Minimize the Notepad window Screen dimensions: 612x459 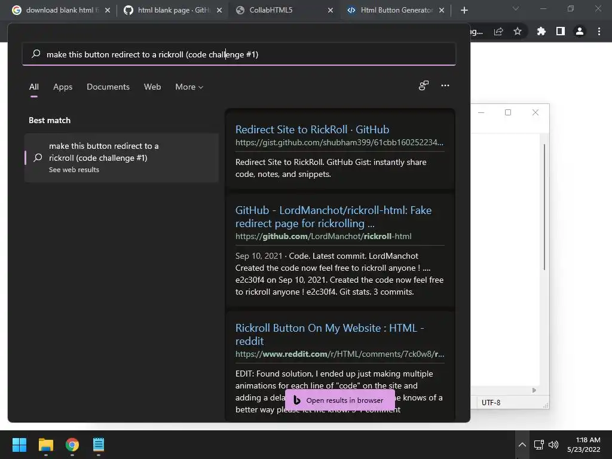[x=481, y=112]
